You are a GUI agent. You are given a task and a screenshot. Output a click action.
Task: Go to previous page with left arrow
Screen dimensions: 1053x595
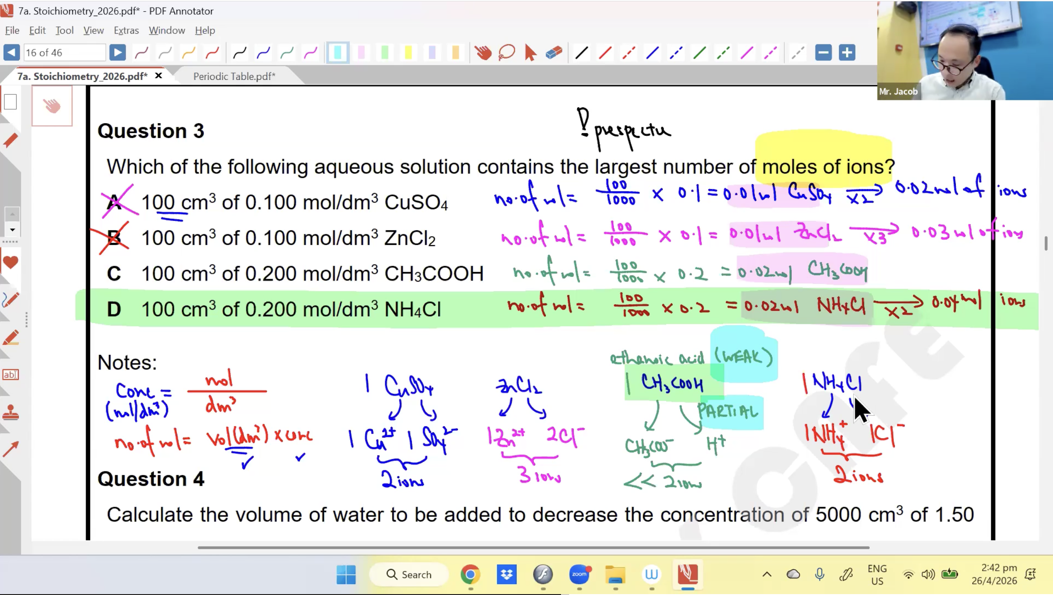[11, 52]
